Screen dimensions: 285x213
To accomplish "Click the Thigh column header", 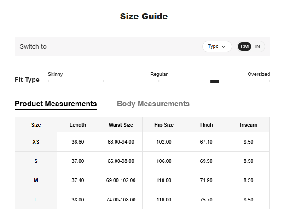I will point(206,125).
